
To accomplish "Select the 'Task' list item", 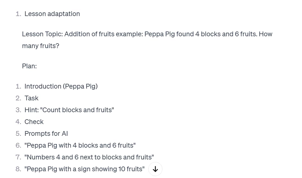I will click(31, 98).
